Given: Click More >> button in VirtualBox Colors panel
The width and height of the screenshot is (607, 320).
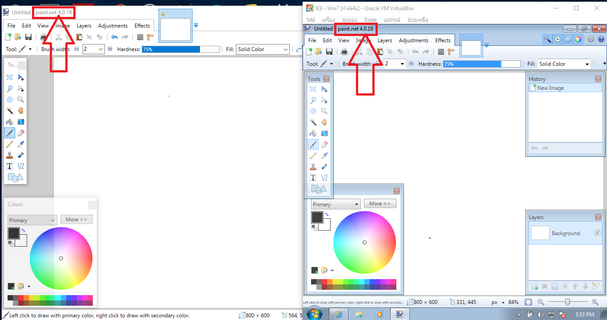Looking at the screenshot, I should coord(380,204).
